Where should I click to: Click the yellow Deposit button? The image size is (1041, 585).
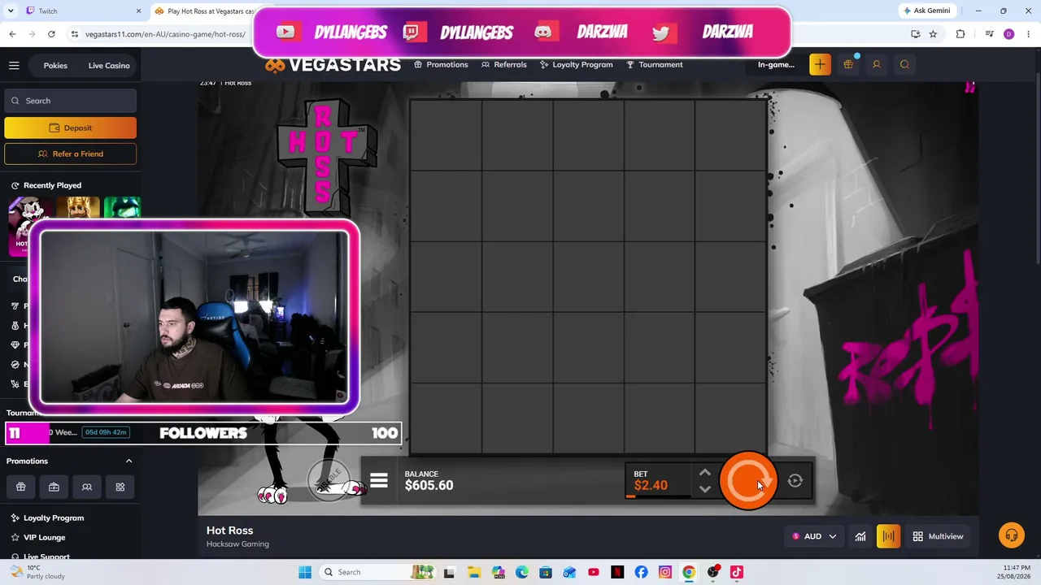click(71, 128)
